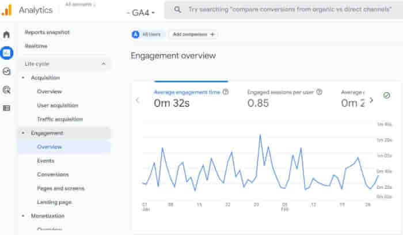
Task: Open the Home icon in left rail
Action: click(6, 35)
